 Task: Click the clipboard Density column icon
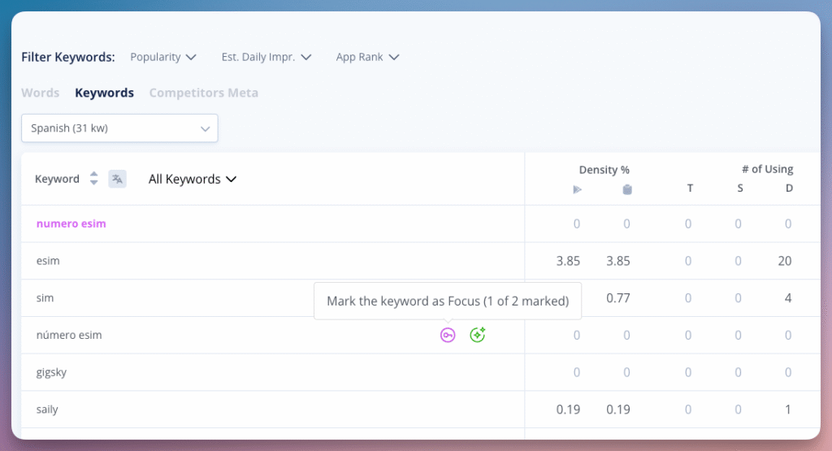(626, 189)
